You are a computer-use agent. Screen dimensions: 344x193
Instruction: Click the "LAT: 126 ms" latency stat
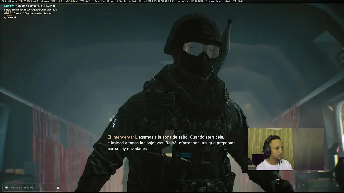[72, 1]
